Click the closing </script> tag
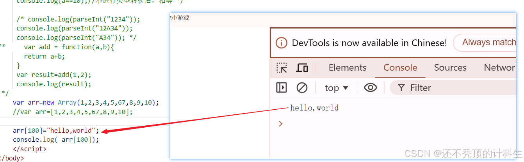 click(30, 149)
